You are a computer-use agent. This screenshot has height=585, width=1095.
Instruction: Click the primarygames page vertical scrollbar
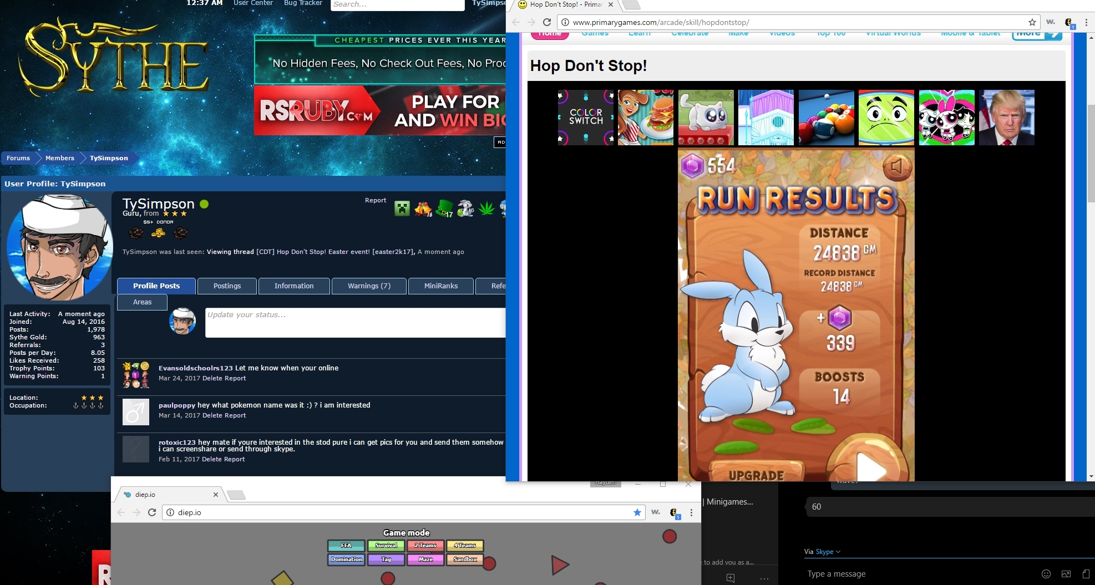(x=1091, y=152)
